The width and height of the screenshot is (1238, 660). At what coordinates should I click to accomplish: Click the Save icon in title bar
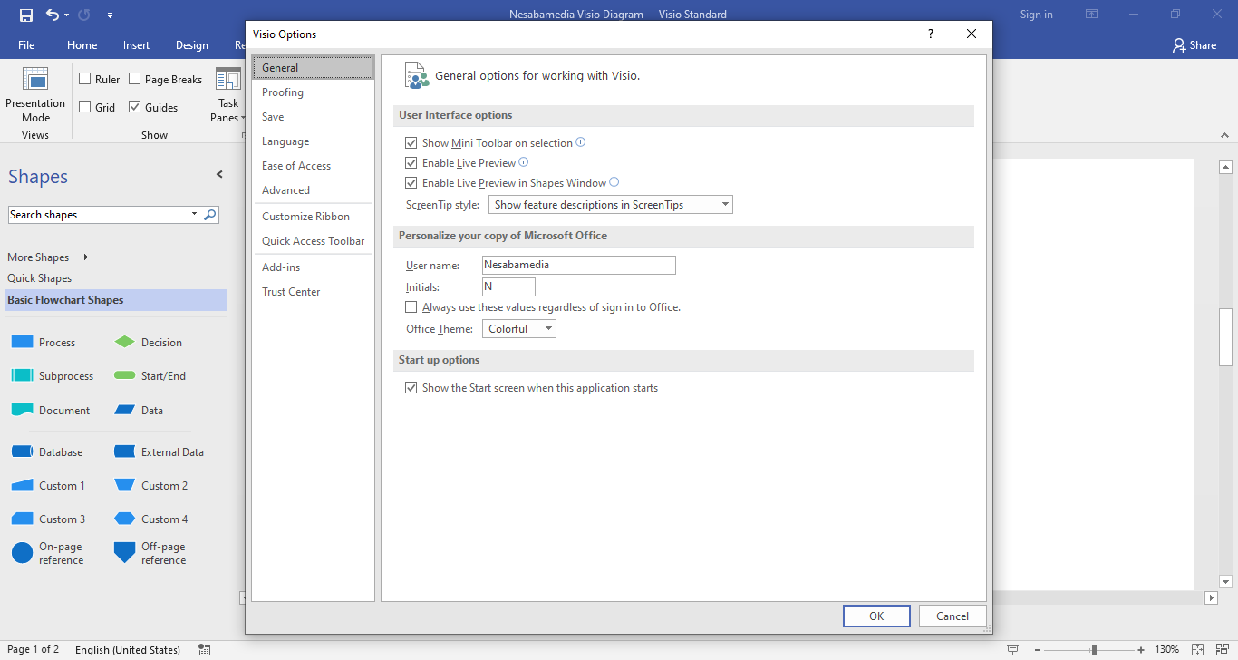pyautogui.click(x=25, y=15)
